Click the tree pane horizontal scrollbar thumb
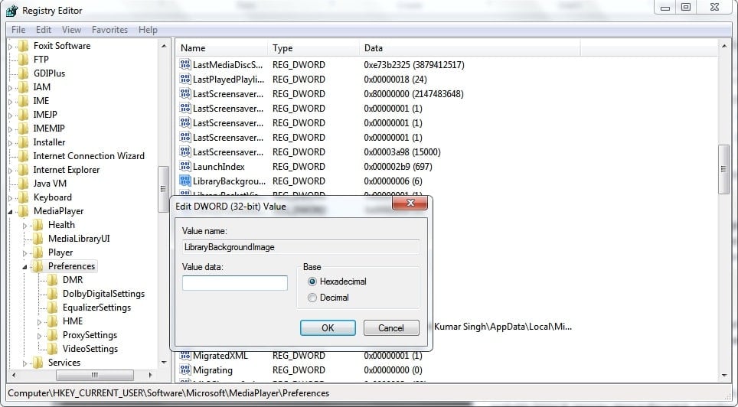738x407 pixels. pos(95,375)
